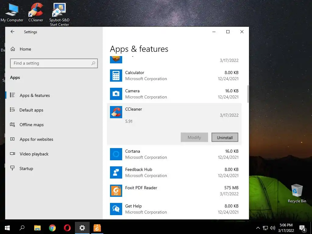Click the Calculator app icon
The image size is (312, 234).
click(116, 76)
